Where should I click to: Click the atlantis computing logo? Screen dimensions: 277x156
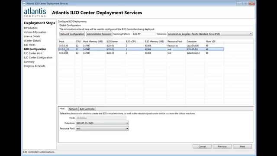(x=35, y=13)
